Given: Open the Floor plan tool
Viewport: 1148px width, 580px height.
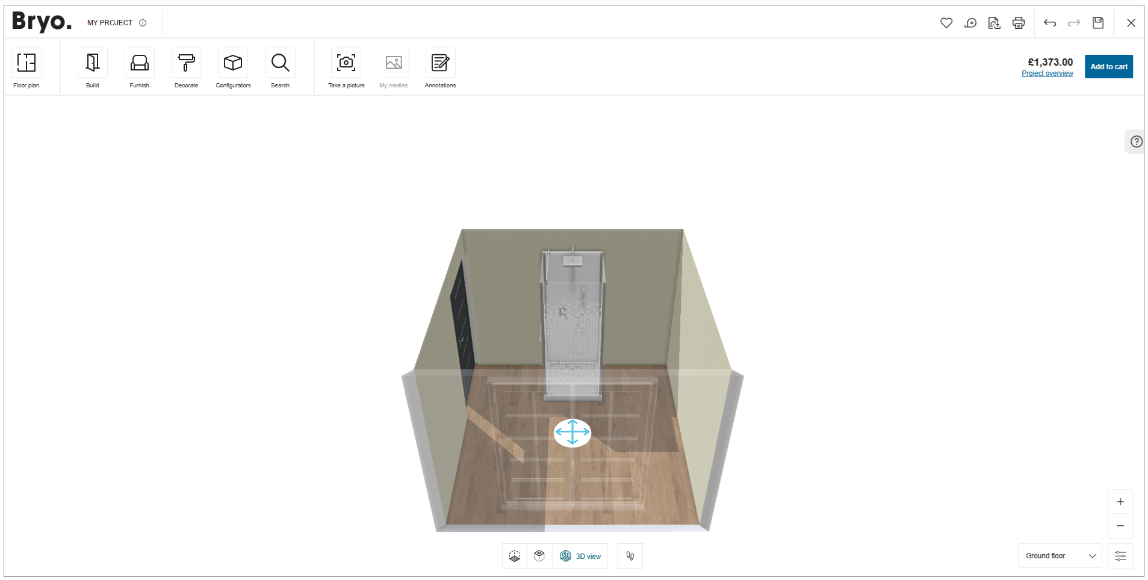Looking at the screenshot, I should tap(26, 63).
